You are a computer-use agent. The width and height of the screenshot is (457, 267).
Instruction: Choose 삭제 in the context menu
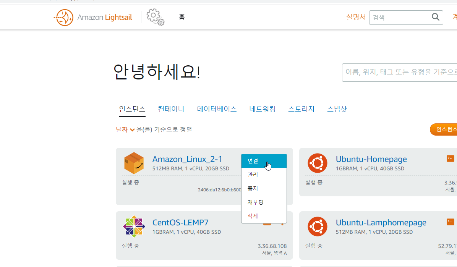point(264,216)
